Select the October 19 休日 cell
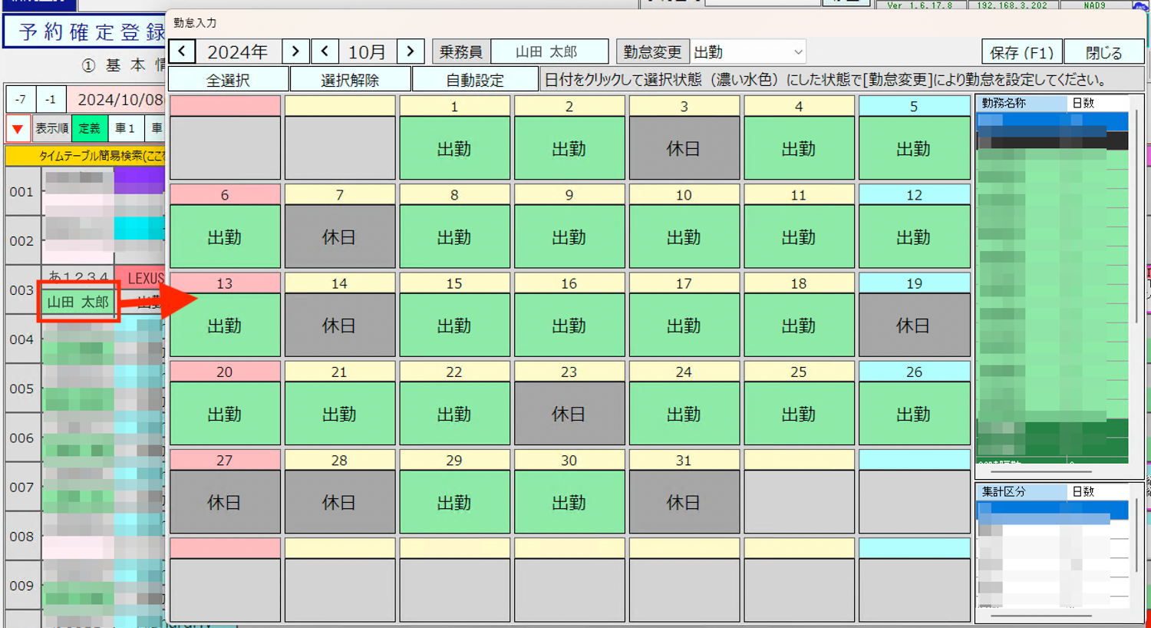This screenshot has width=1151, height=628. 913,326
